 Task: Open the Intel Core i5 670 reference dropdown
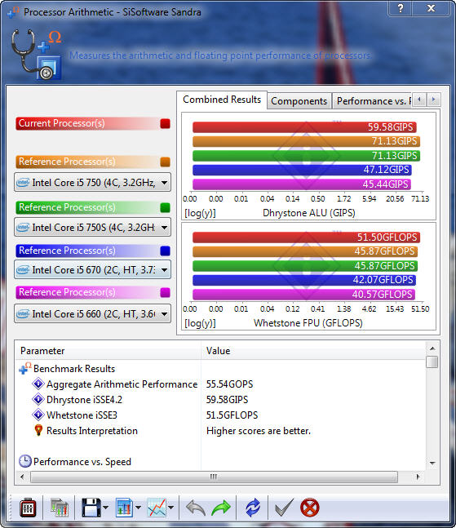(x=92, y=270)
